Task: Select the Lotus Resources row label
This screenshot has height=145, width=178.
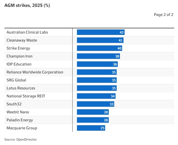Action: [x=21, y=88]
